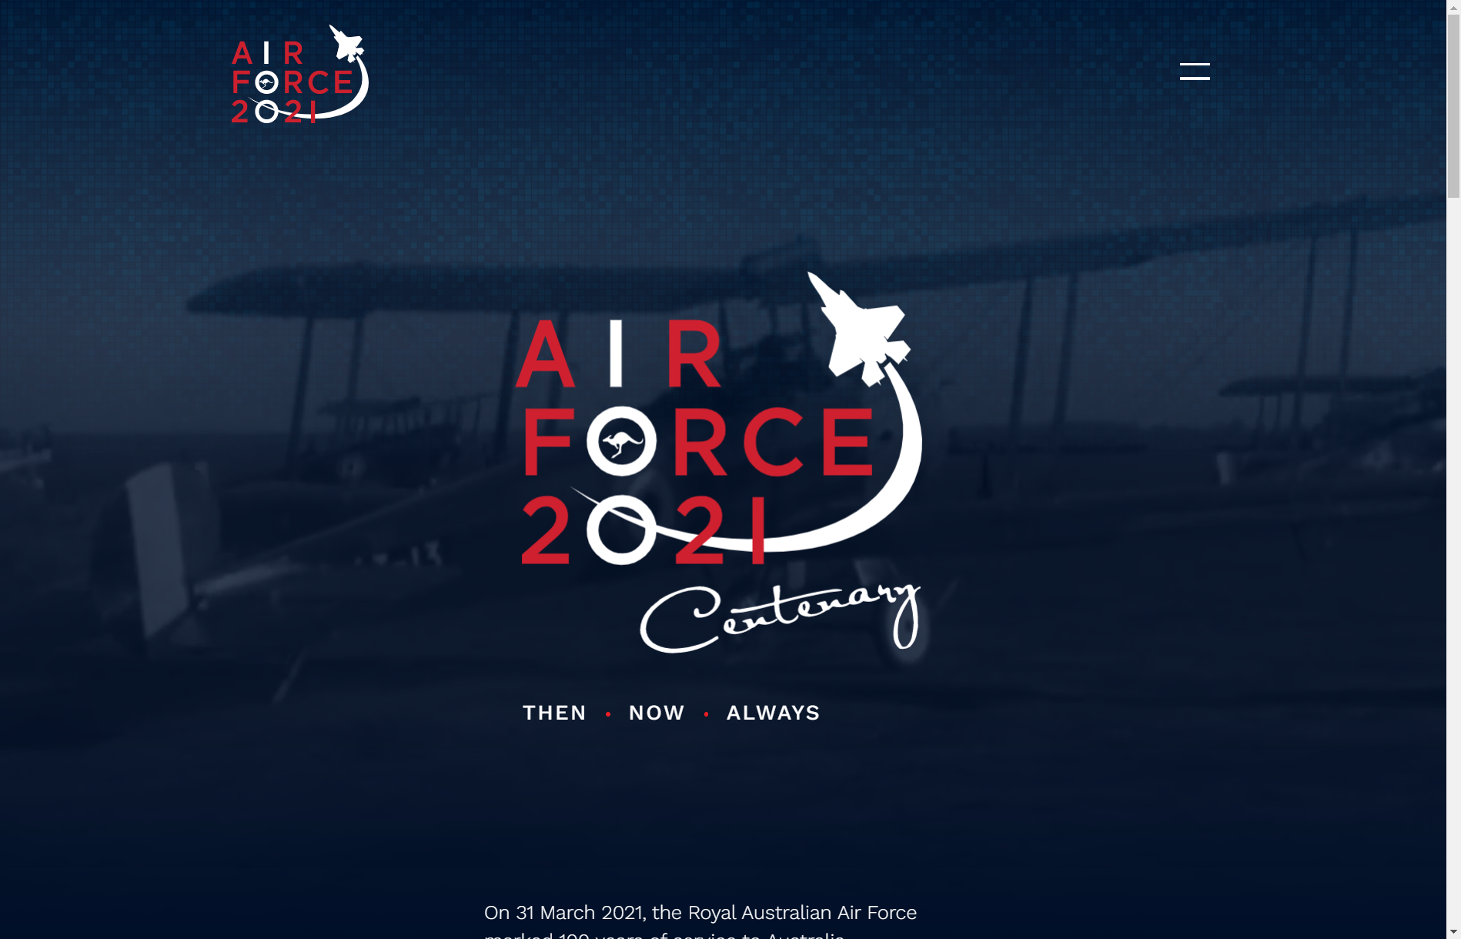Click the red dot between NOW and ALWAYS
Viewport: 1461px width, 939px height.
click(706, 714)
